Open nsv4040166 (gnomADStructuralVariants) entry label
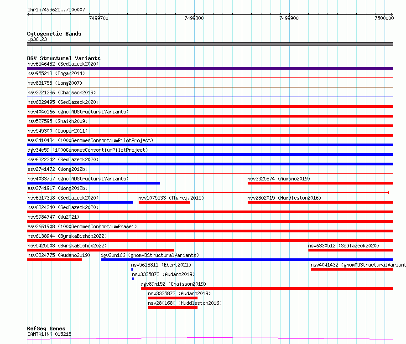 coord(78,112)
